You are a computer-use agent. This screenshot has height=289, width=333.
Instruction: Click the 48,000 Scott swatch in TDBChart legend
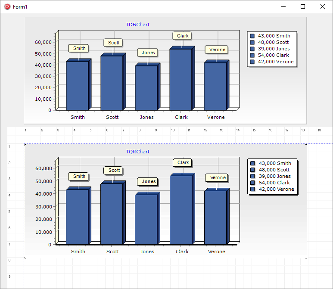tap(252, 42)
